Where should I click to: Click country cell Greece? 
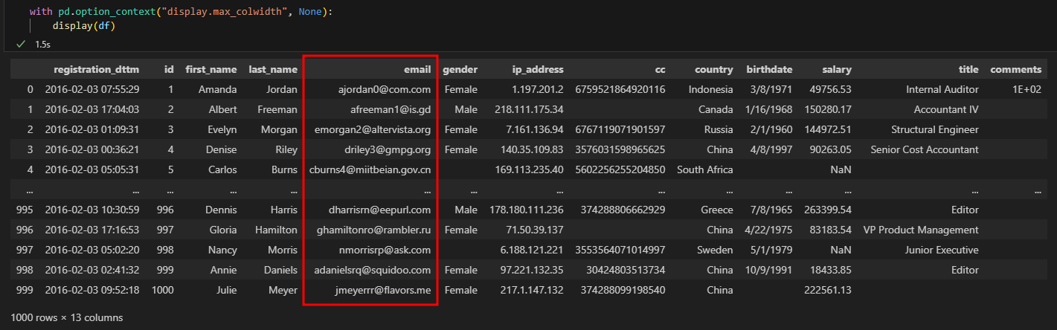coord(718,210)
